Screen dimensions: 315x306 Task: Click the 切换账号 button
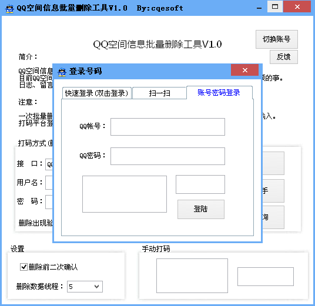[x=277, y=39]
